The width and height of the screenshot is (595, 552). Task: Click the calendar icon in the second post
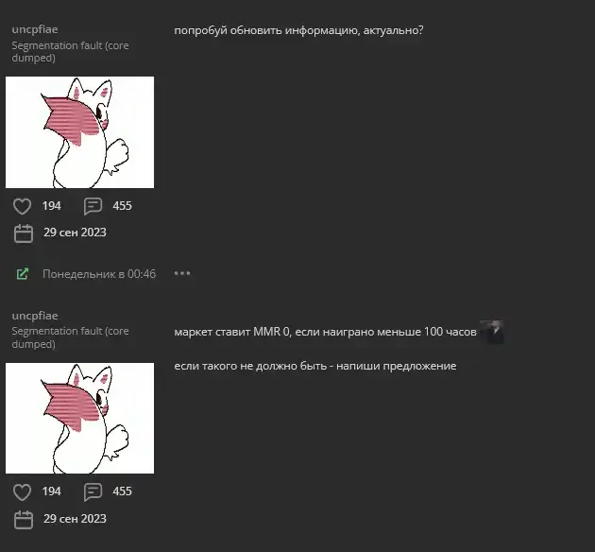[24, 519]
